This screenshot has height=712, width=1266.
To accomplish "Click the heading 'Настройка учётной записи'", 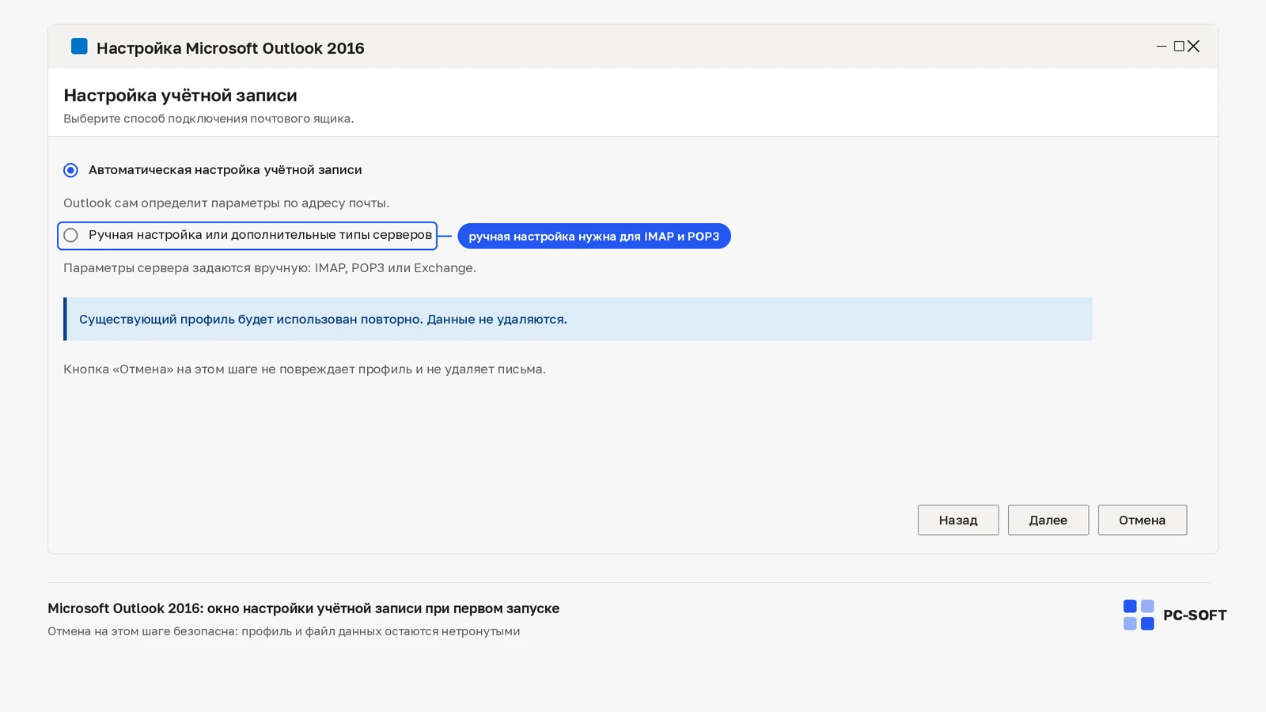I will (180, 96).
